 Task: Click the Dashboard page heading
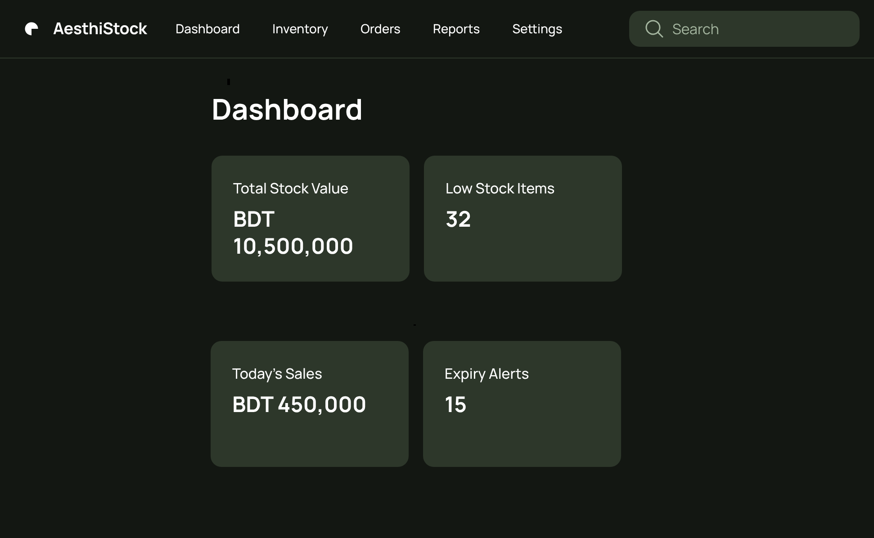tap(287, 109)
